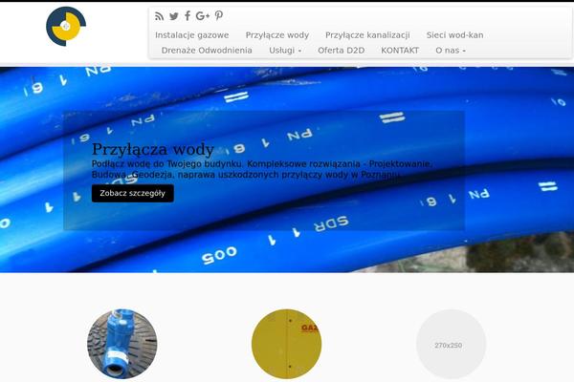Open the yellow gas pipe circular thumbnail

click(287, 344)
